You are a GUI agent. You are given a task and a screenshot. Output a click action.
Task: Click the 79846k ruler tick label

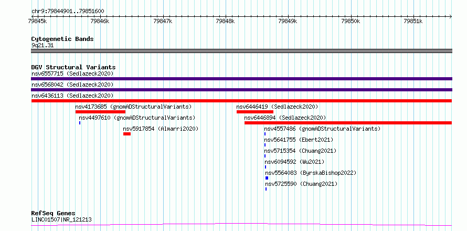[100, 21]
